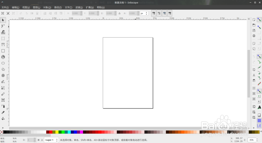Select the Text tool
Viewport: 262px width, 143px height.
pos(3,100)
